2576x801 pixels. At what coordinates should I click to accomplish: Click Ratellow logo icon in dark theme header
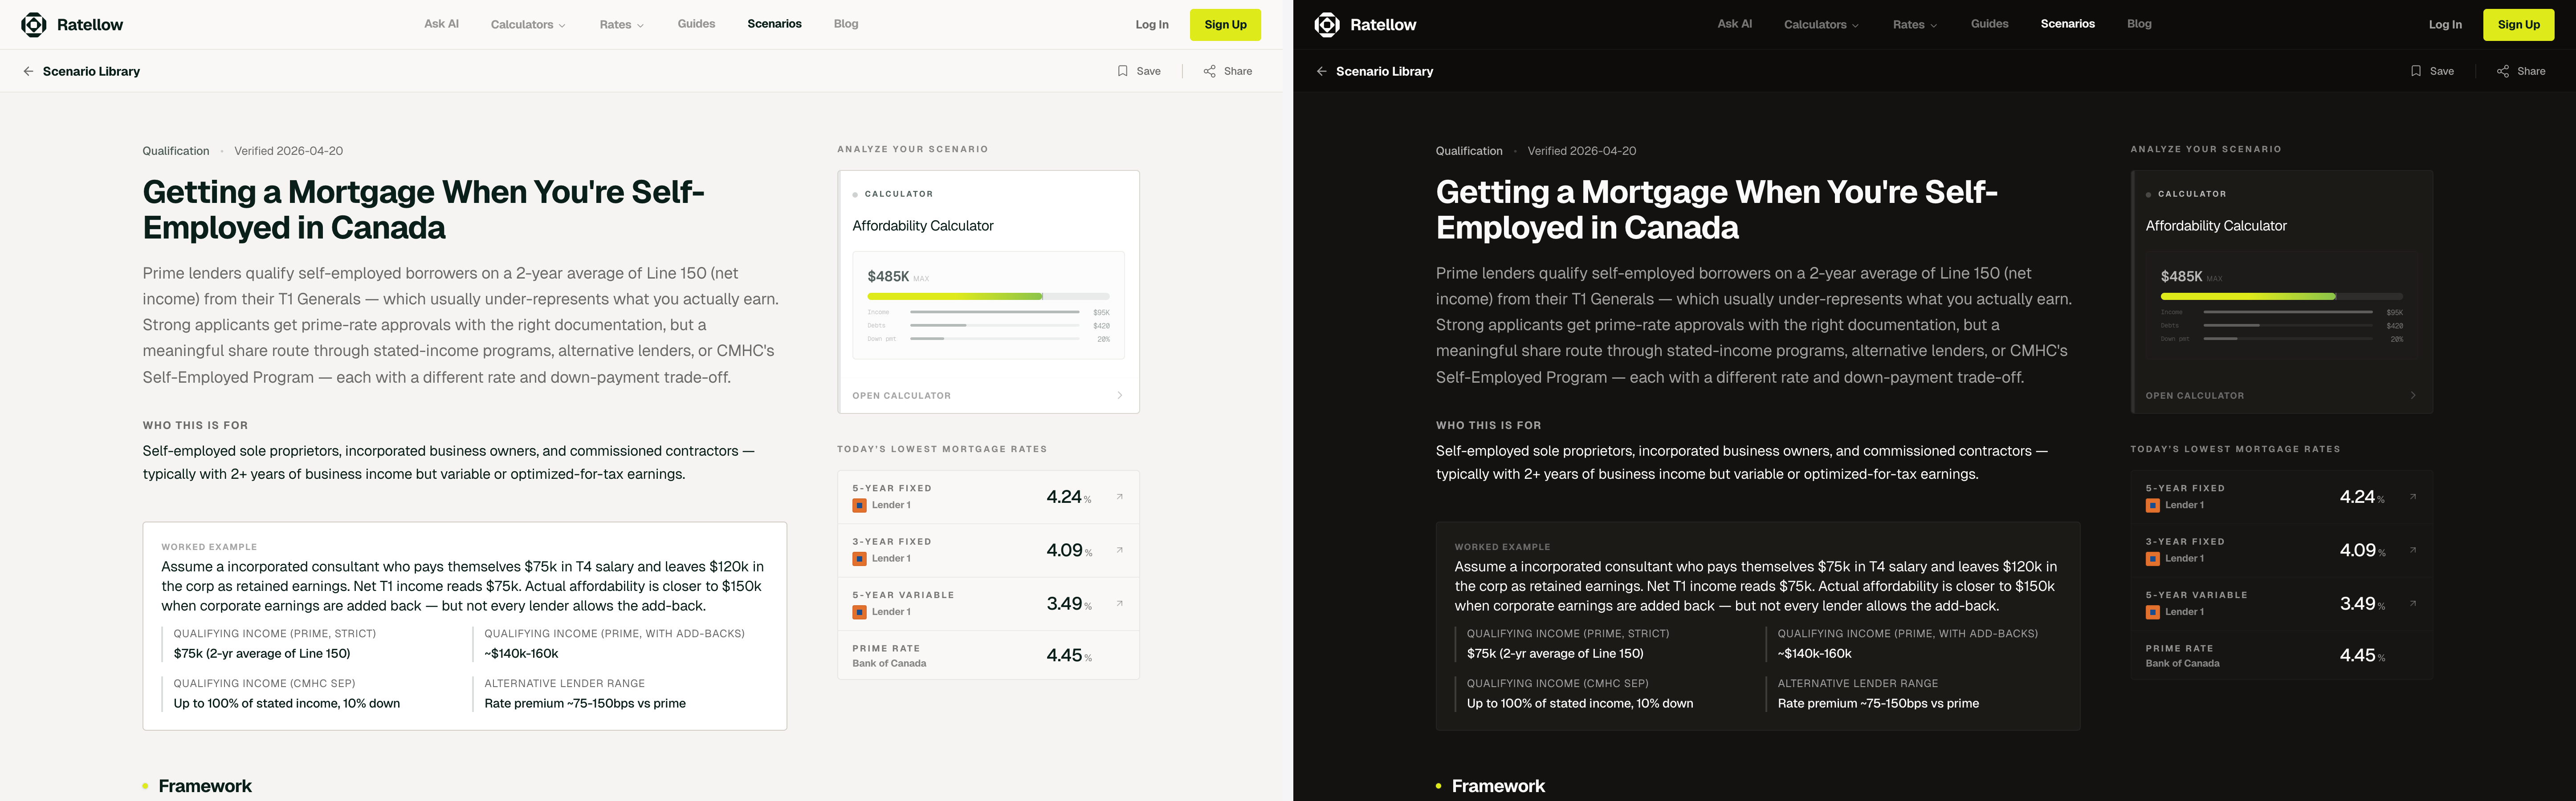click(x=1327, y=25)
